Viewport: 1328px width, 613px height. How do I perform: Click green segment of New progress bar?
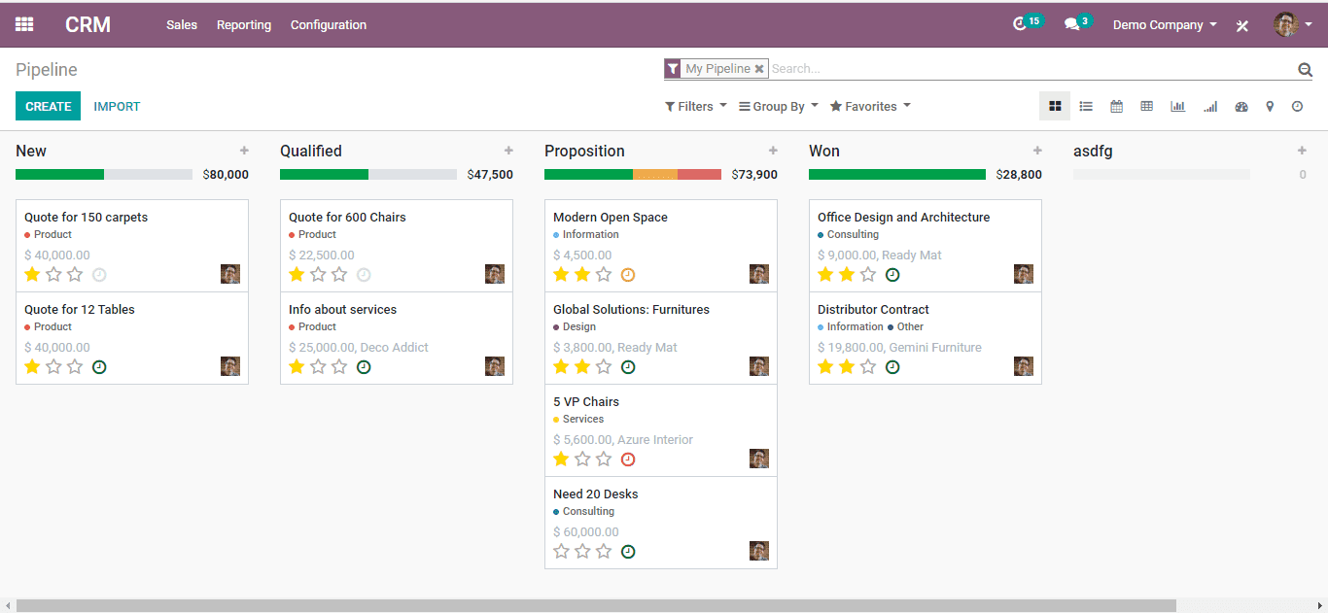59,175
